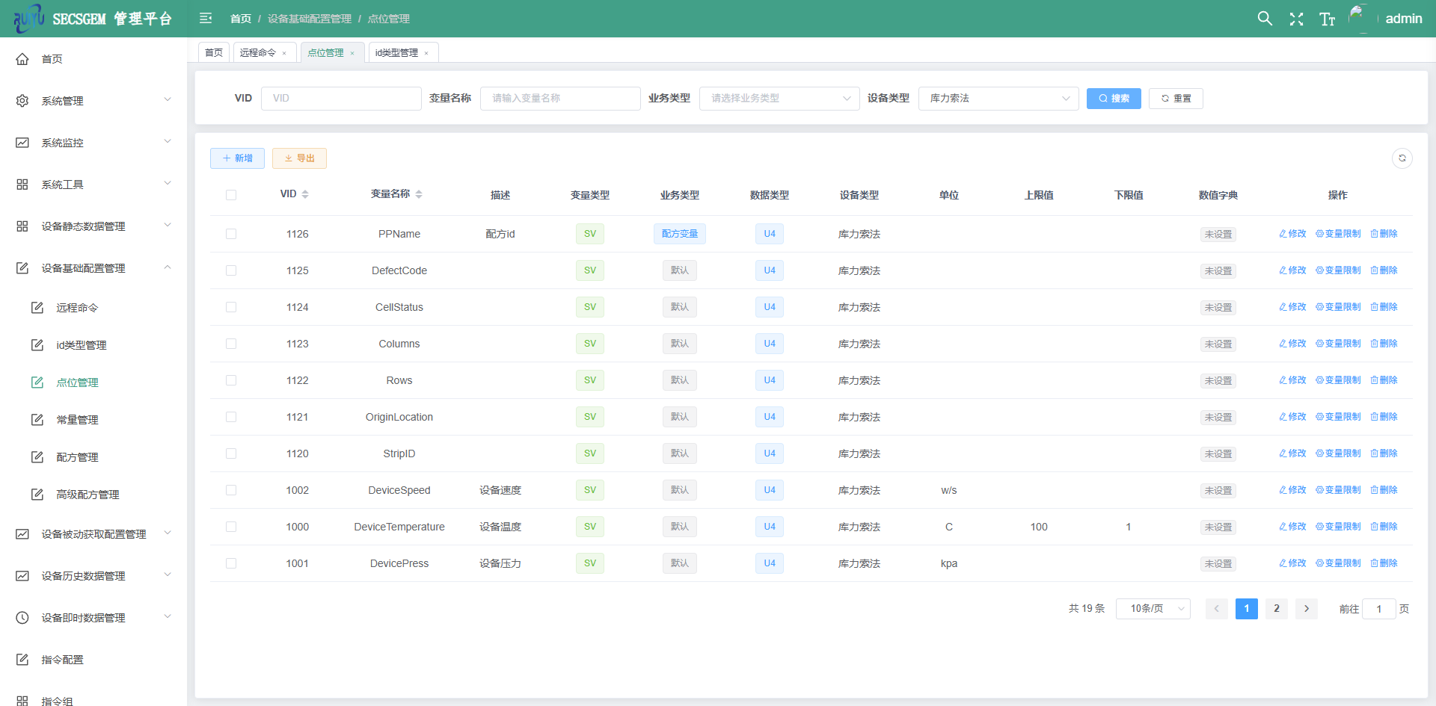Image resolution: width=1436 pixels, height=706 pixels.
Task: Click the VID input field
Action: 341,99
